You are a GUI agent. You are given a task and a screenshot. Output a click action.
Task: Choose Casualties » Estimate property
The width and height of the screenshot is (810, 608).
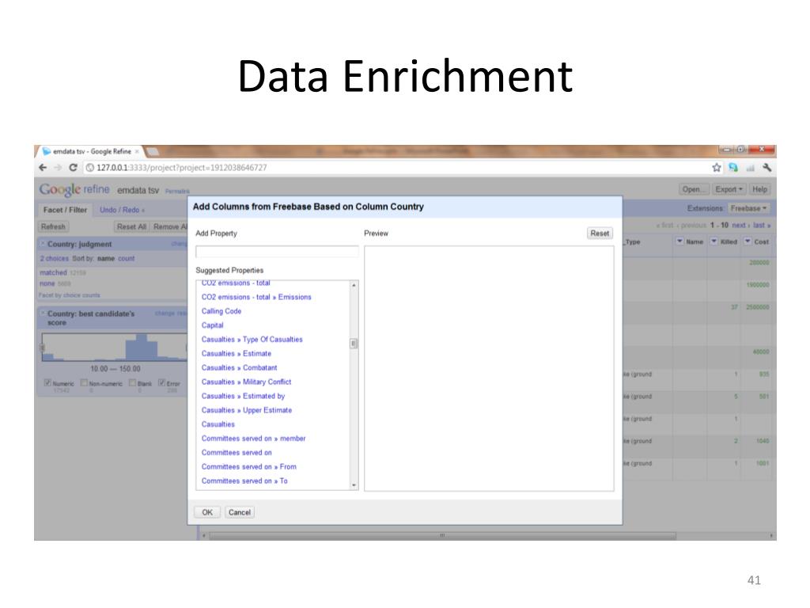tap(236, 354)
